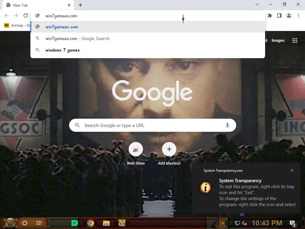Image resolution: width=305 pixels, height=229 pixels.
Task: Focus the Search Google or type a URL box
Action: (152, 125)
